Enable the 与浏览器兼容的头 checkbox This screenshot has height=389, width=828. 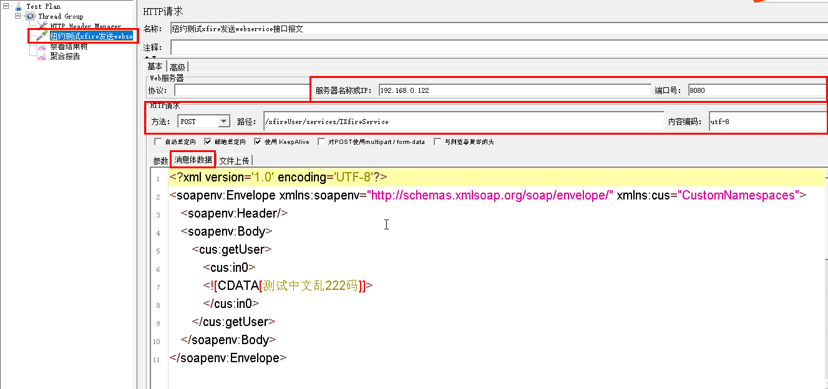(x=437, y=142)
